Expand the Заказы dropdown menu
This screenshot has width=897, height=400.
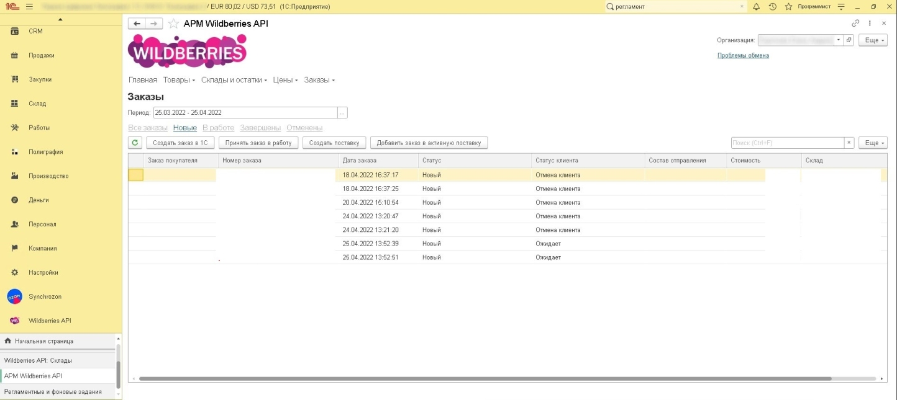click(319, 80)
